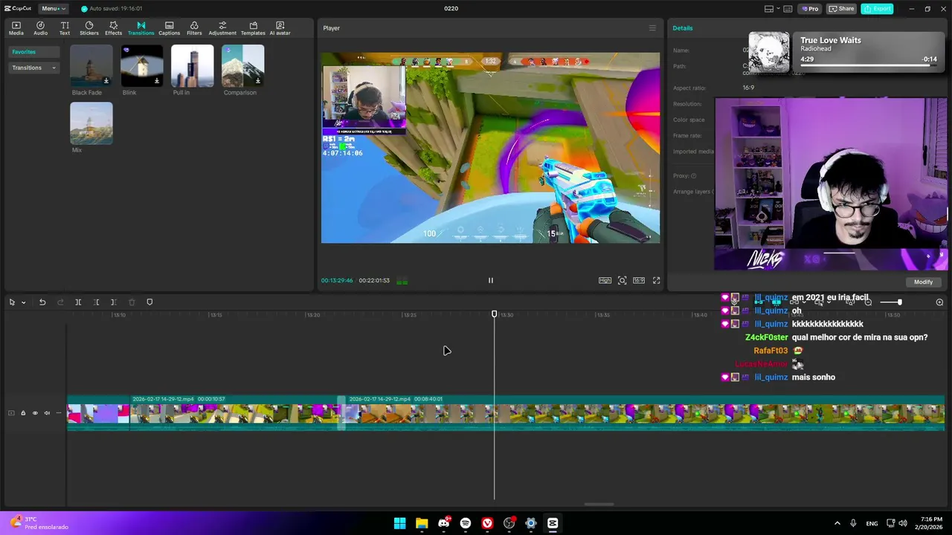Redo the last edit

coord(60,302)
